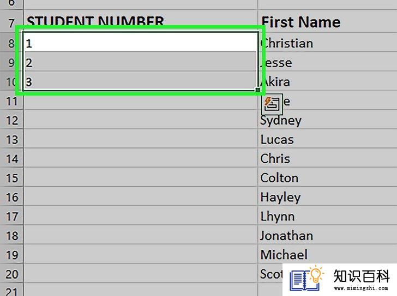Click the cell with name Hayley
397x296 pixels.
328,196
